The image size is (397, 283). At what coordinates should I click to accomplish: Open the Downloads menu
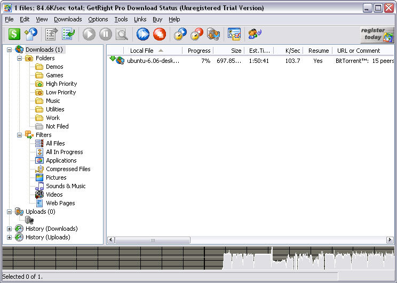(x=68, y=19)
